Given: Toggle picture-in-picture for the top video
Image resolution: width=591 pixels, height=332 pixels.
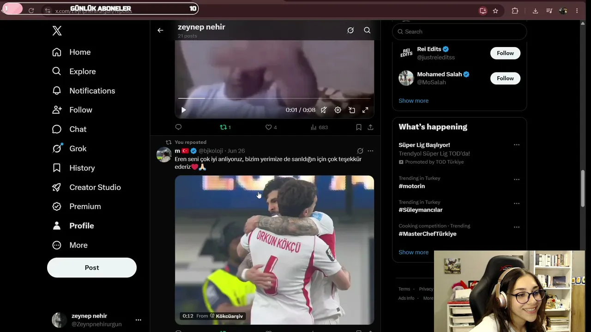Looking at the screenshot, I should pyautogui.click(x=352, y=110).
